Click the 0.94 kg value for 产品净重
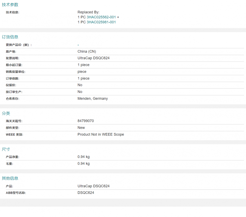This screenshot has width=246, height=217. (x=84, y=157)
